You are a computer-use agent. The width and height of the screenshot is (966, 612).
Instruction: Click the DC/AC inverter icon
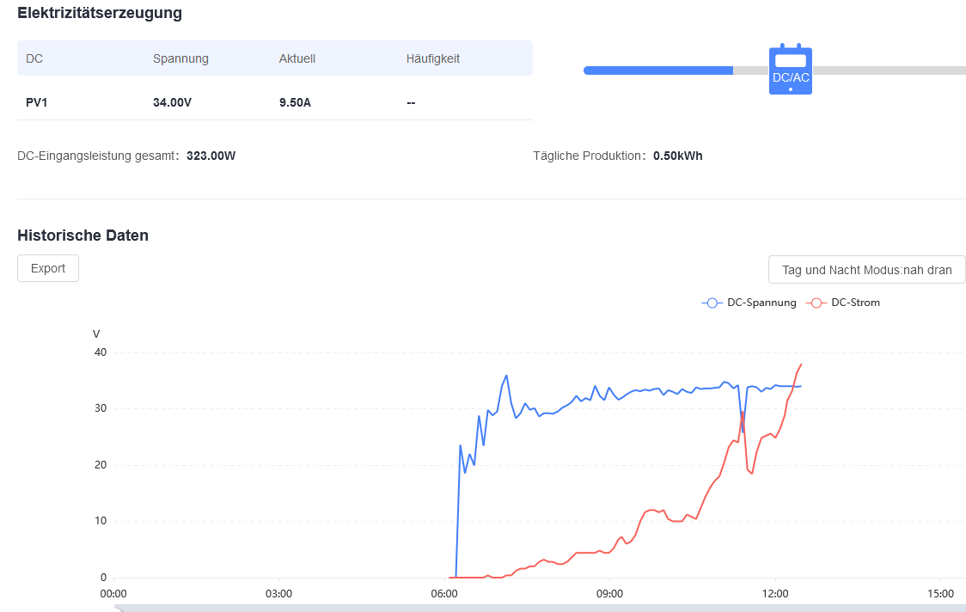790,70
